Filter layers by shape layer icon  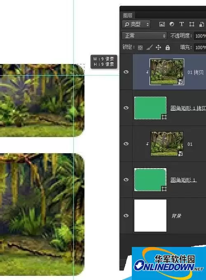(x=192, y=24)
